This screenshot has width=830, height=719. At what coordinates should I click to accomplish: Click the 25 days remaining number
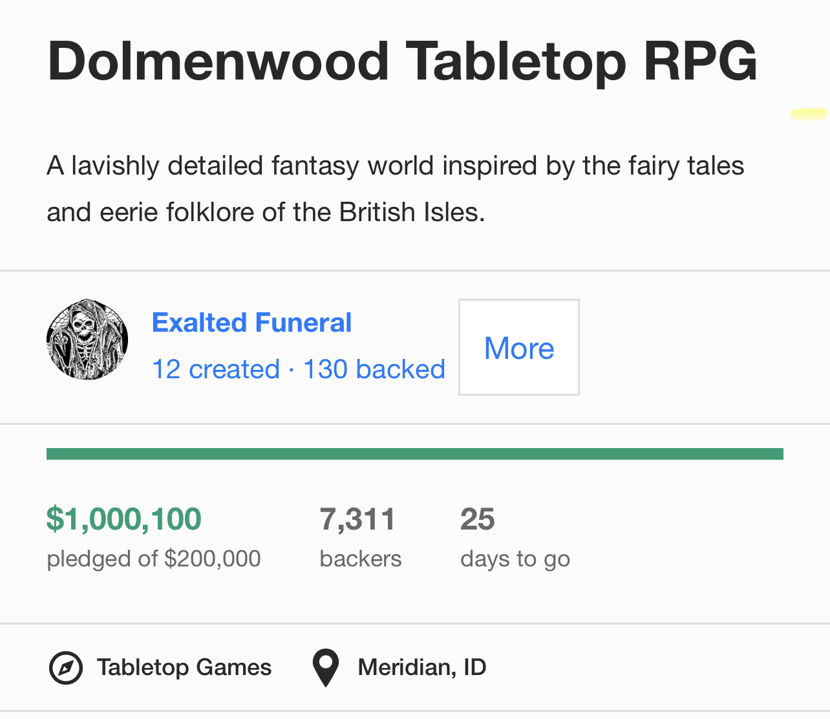[478, 519]
